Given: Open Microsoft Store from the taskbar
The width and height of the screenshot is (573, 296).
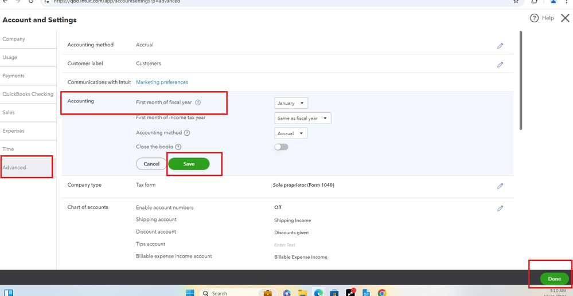Looking at the screenshot, I should click(334, 293).
